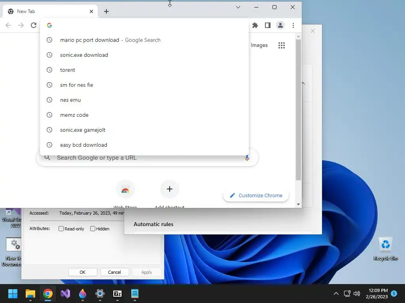This screenshot has height=303, width=405.
Task: Open the Extensions puzzle icon
Action: [x=255, y=25]
